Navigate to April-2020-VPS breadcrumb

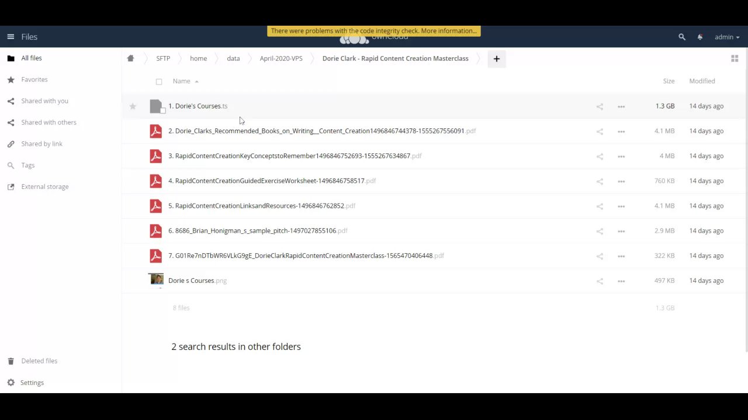tap(281, 58)
